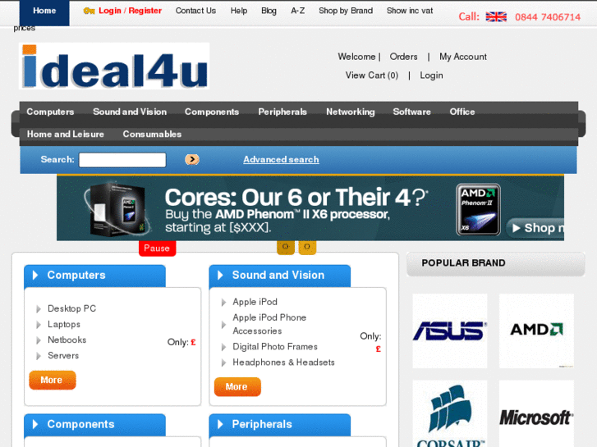The height and width of the screenshot is (447, 597).
Task: Click arrow icon next to Servers
Action: point(39,356)
